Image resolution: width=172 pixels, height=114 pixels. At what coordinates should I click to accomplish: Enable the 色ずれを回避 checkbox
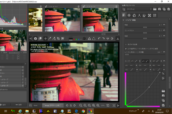[x=126, y=44]
